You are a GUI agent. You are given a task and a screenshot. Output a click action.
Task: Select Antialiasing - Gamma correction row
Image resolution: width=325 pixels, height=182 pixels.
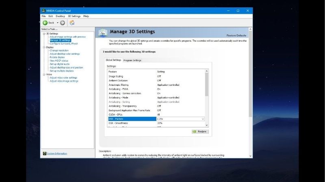pyautogui.click(x=156, y=93)
